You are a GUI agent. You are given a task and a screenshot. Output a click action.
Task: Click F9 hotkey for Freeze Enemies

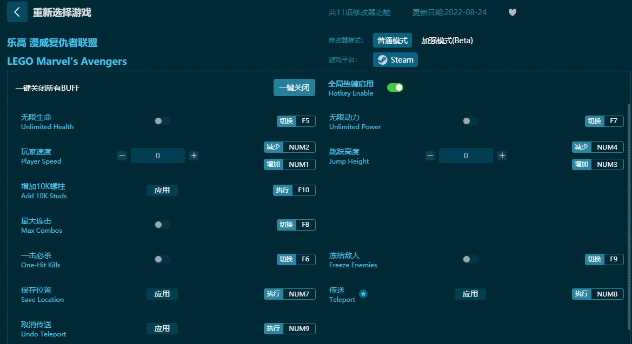pos(604,259)
